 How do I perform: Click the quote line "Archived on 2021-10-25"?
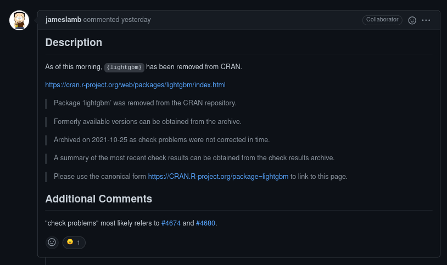161,140
